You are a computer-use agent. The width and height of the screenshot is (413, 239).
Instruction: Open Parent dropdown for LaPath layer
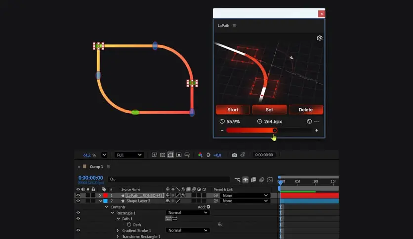(x=245, y=196)
